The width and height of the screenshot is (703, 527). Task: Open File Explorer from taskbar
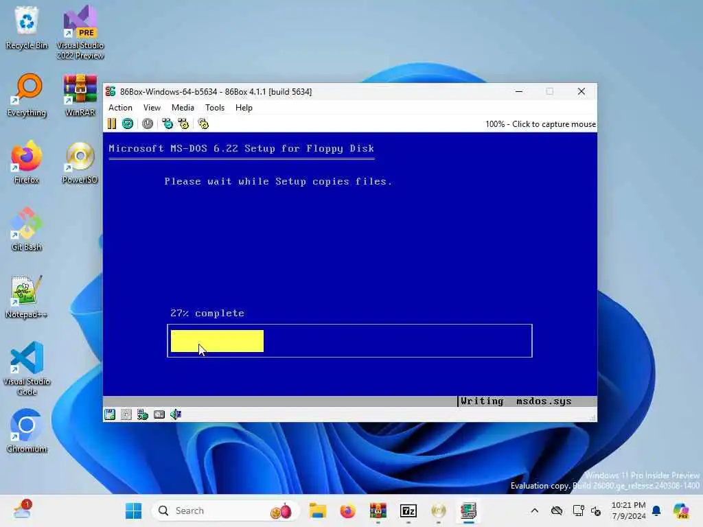pos(317,511)
